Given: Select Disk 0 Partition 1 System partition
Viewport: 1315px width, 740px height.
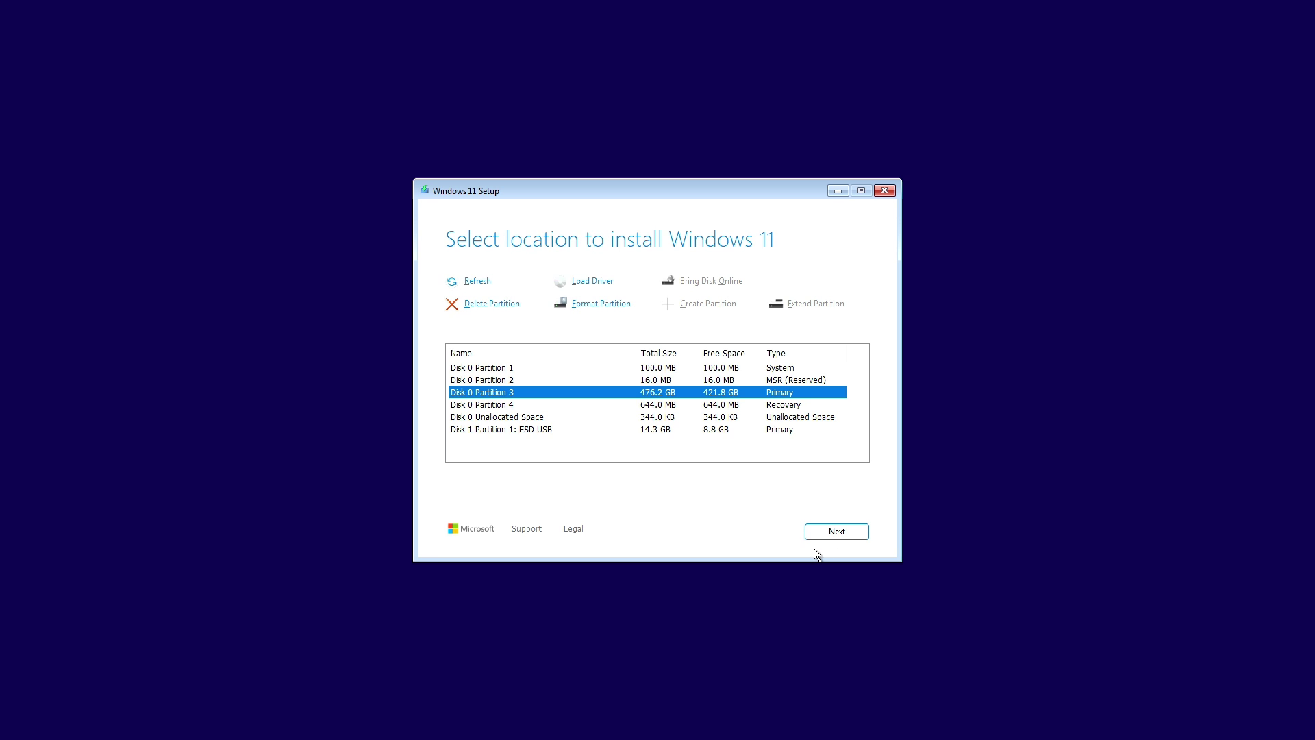Looking at the screenshot, I should [481, 368].
